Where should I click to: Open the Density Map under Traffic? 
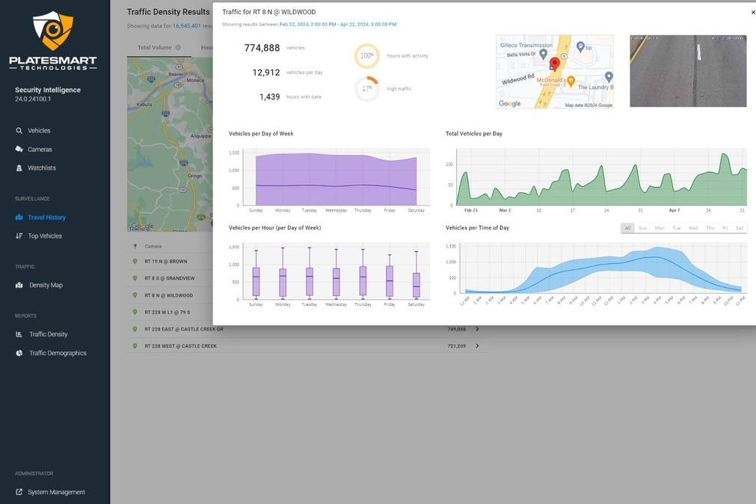click(x=40, y=284)
